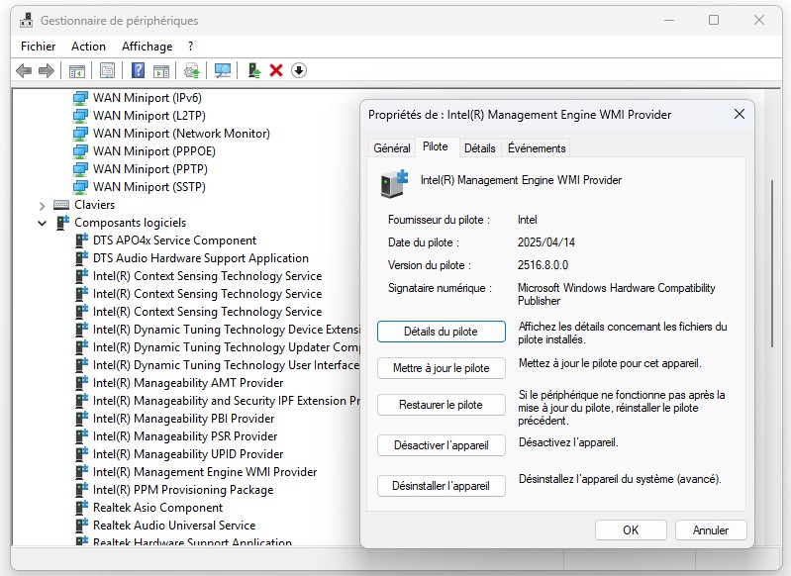The image size is (791, 576).
Task: Click the Back arrow in the toolbar
Action: click(24, 70)
